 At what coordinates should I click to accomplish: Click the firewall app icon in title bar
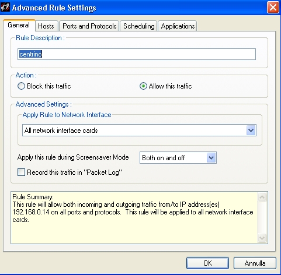click(5, 8)
